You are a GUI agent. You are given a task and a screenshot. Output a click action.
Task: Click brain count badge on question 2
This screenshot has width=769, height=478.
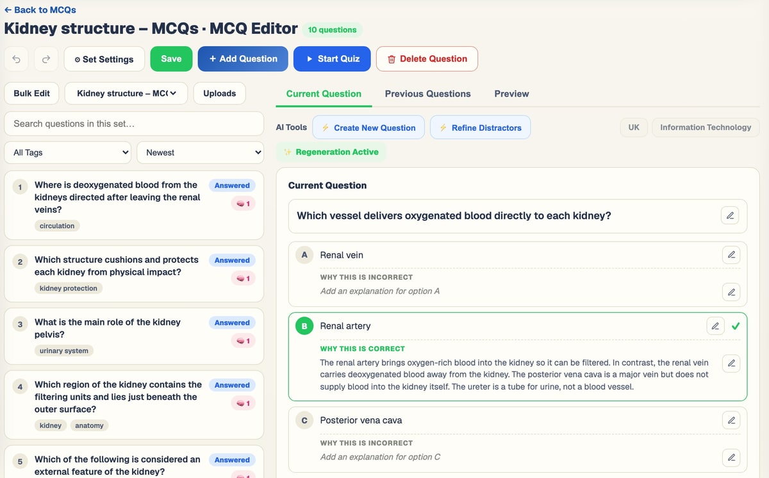click(243, 279)
